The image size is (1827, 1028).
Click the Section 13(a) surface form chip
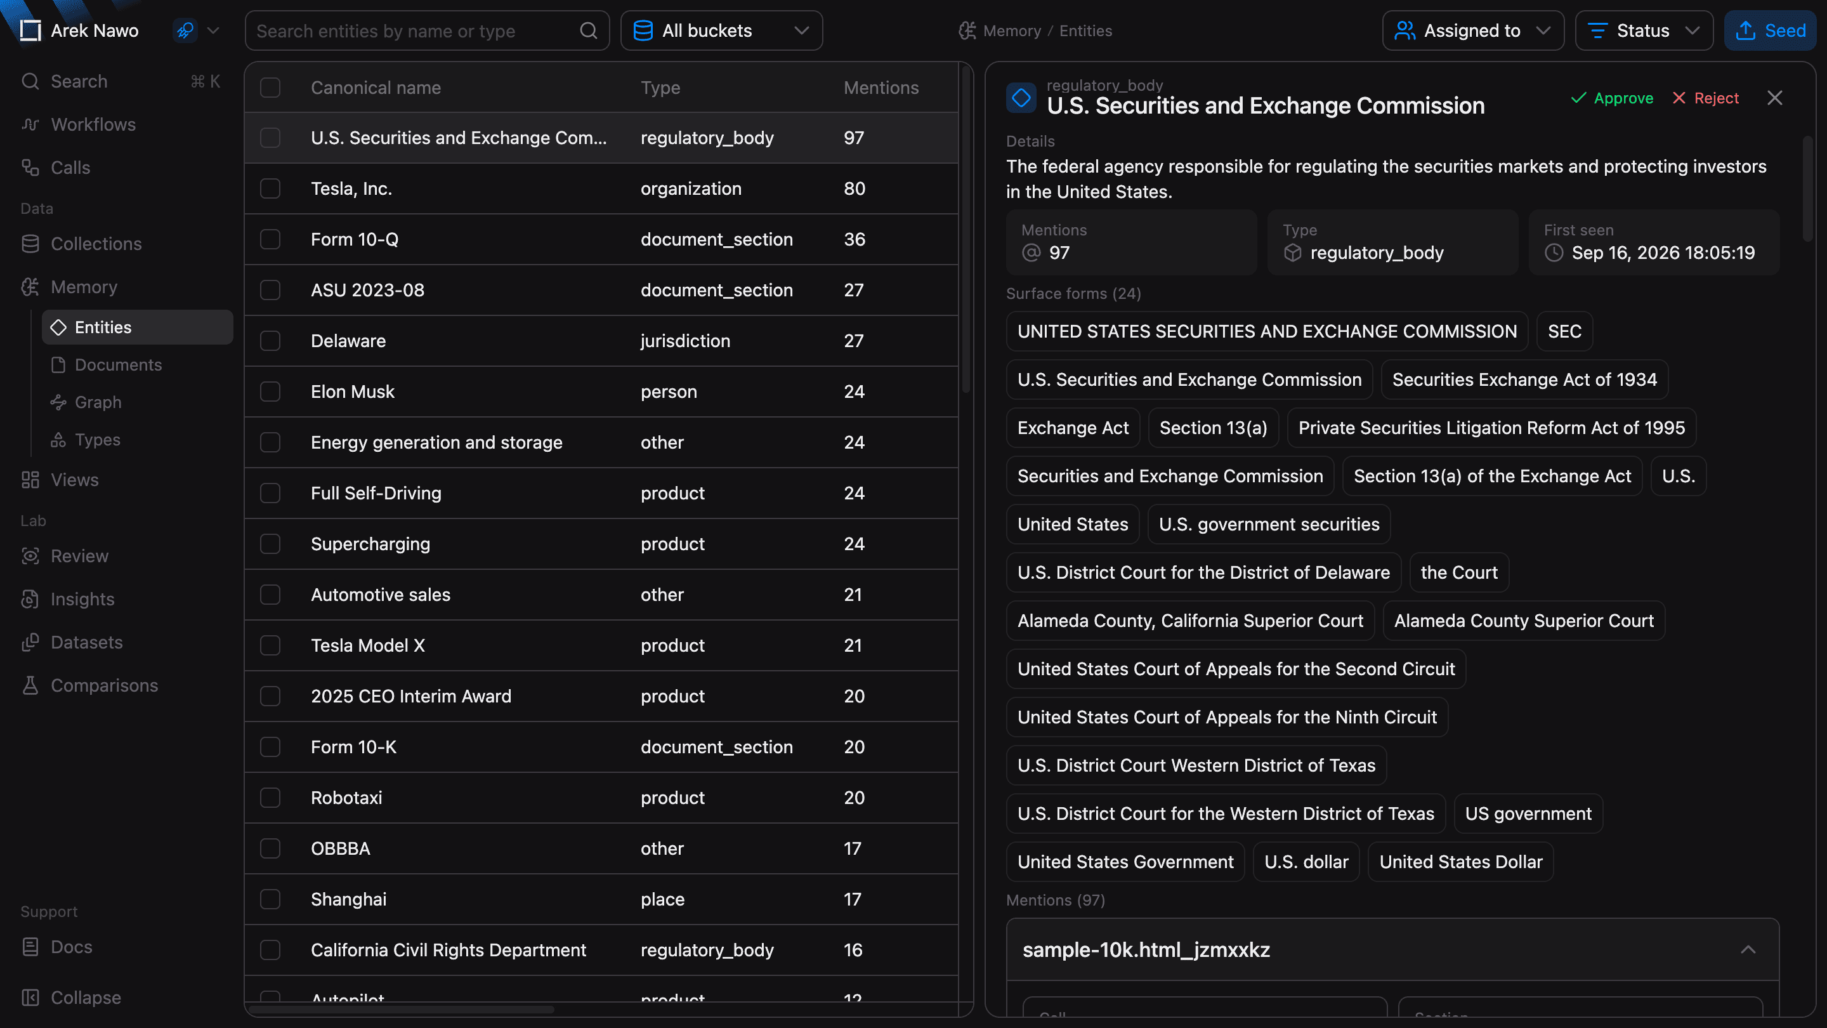(1214, 428)
